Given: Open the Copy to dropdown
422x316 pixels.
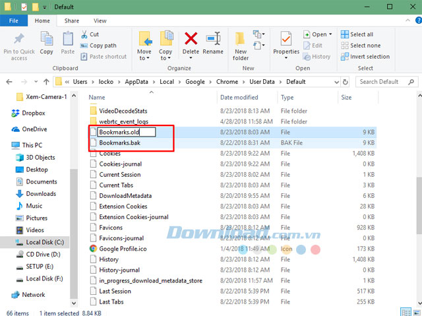Looking at the screenshot, I should tap(166, 44).
